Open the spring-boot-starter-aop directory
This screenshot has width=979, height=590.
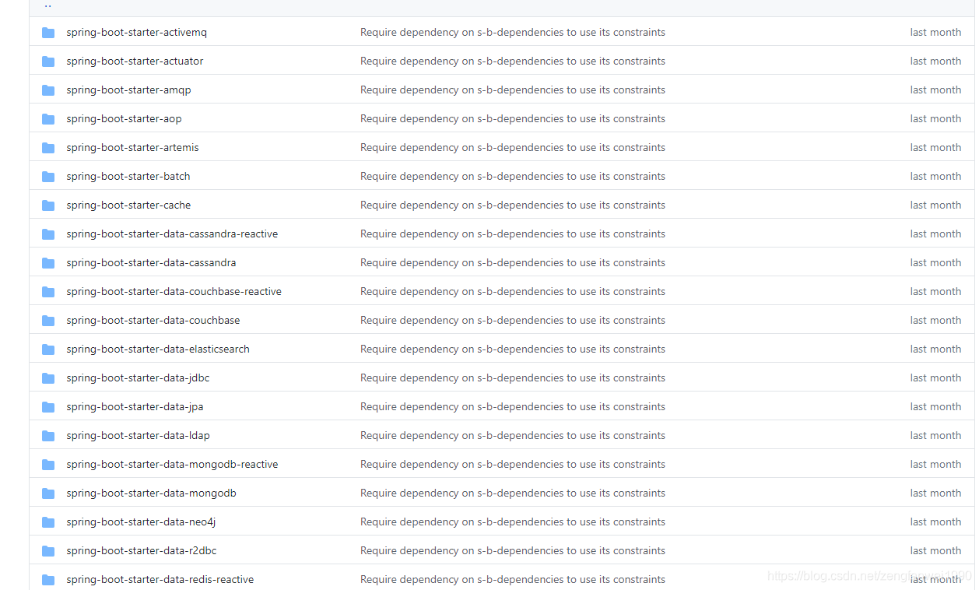(x=124, y=119)
